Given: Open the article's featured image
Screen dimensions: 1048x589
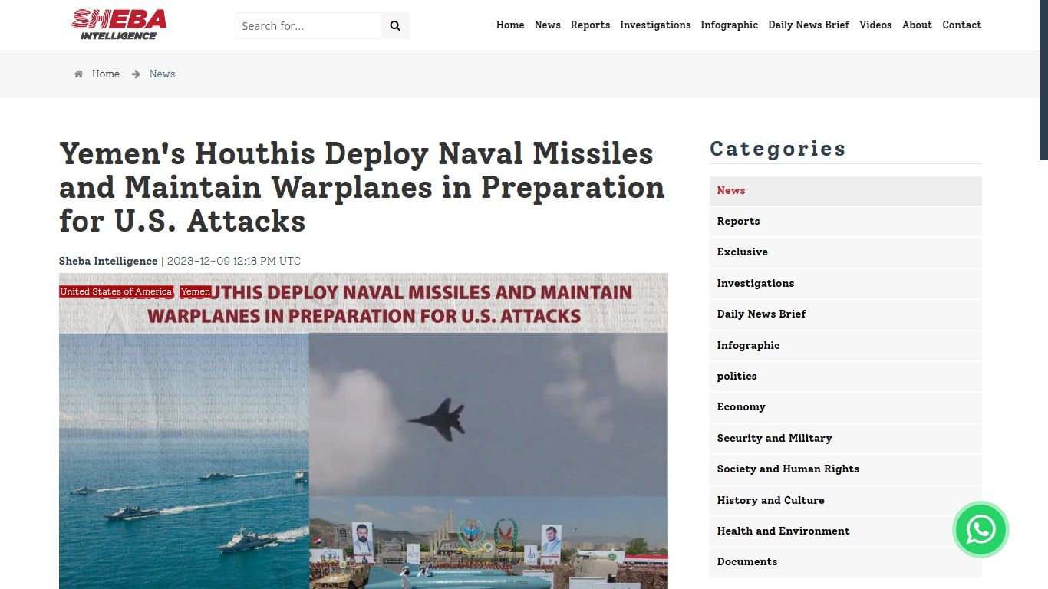Looking at the screenshot, I should pyautogui.click(x=363, y=445).
